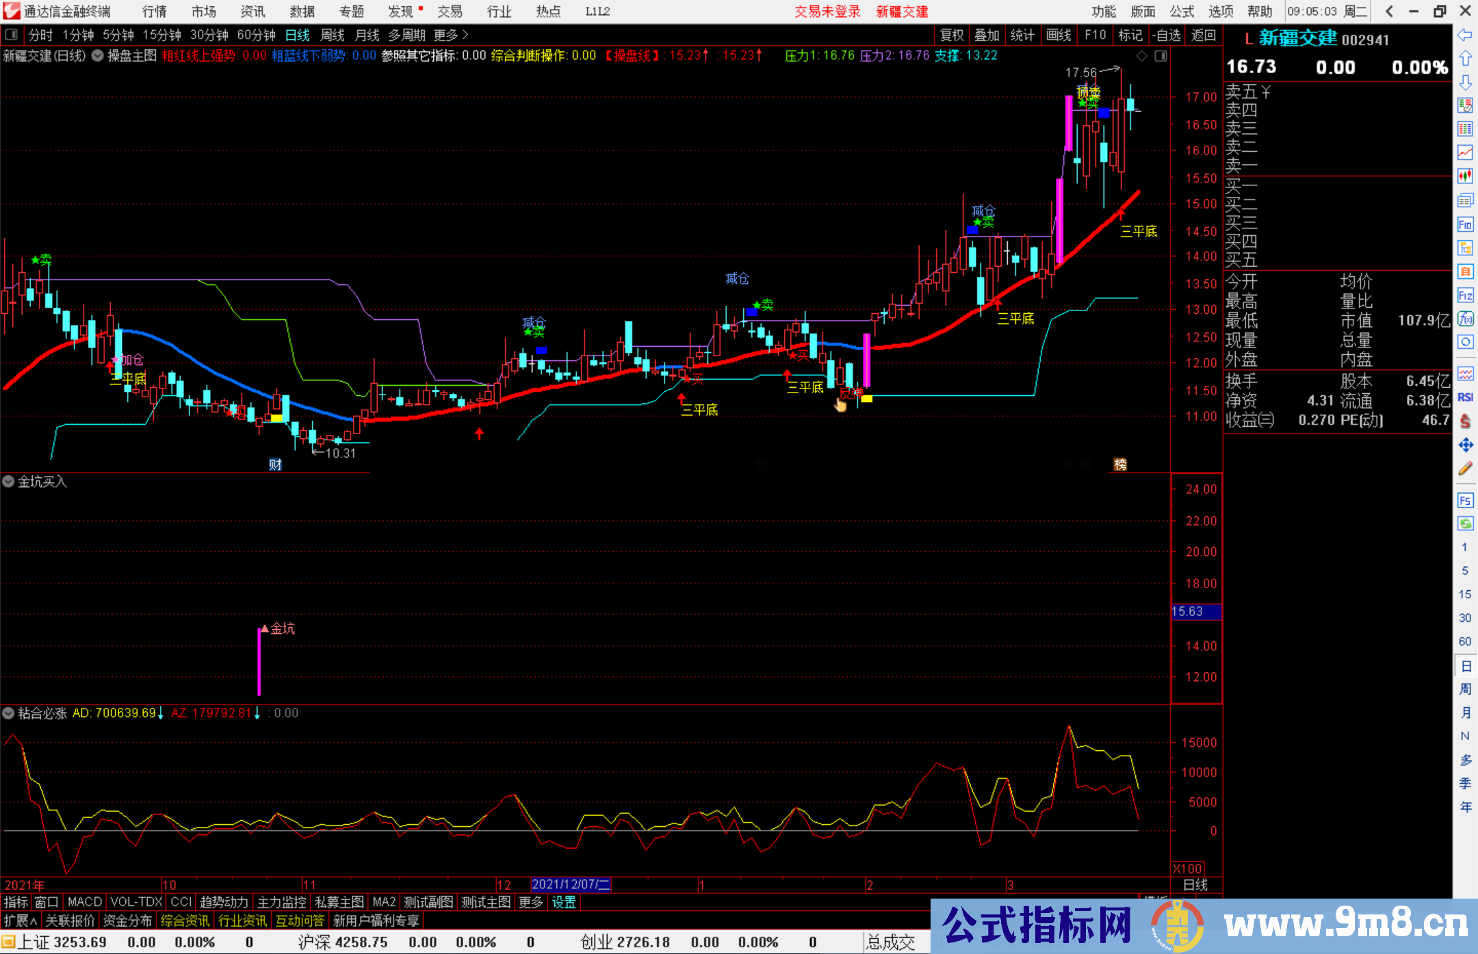Toggle the left panel icon beside 分时
Viewport: 1478px width, 954px height.
click(x=11, y=35)
